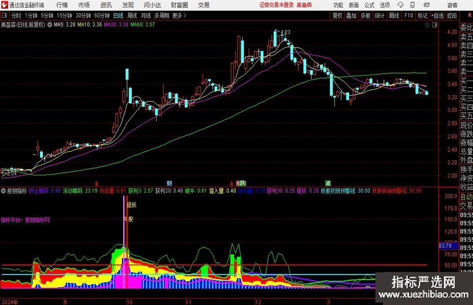Expand the 美盈森 main chart indicator dropdown
The width and height of the screenshot is (473, 305).
pyautogui.click(x=50, y=25)
